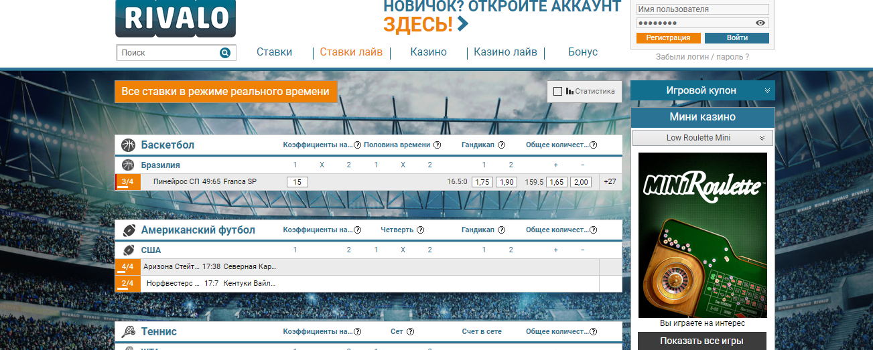Open Американский футбол Общее количест help icon
The image size is (873, 350).
point(593,230)
